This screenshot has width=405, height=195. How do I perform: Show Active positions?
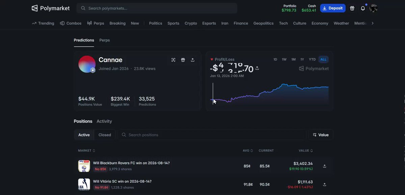point(84,135)
